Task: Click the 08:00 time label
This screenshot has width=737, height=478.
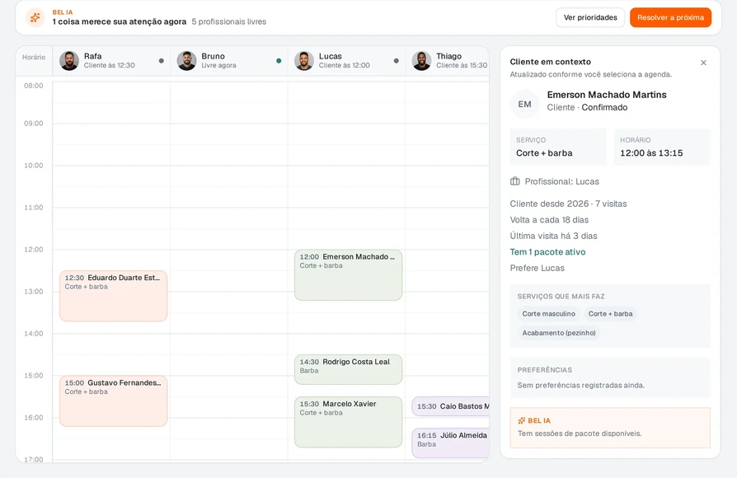Action: [33, 86]
